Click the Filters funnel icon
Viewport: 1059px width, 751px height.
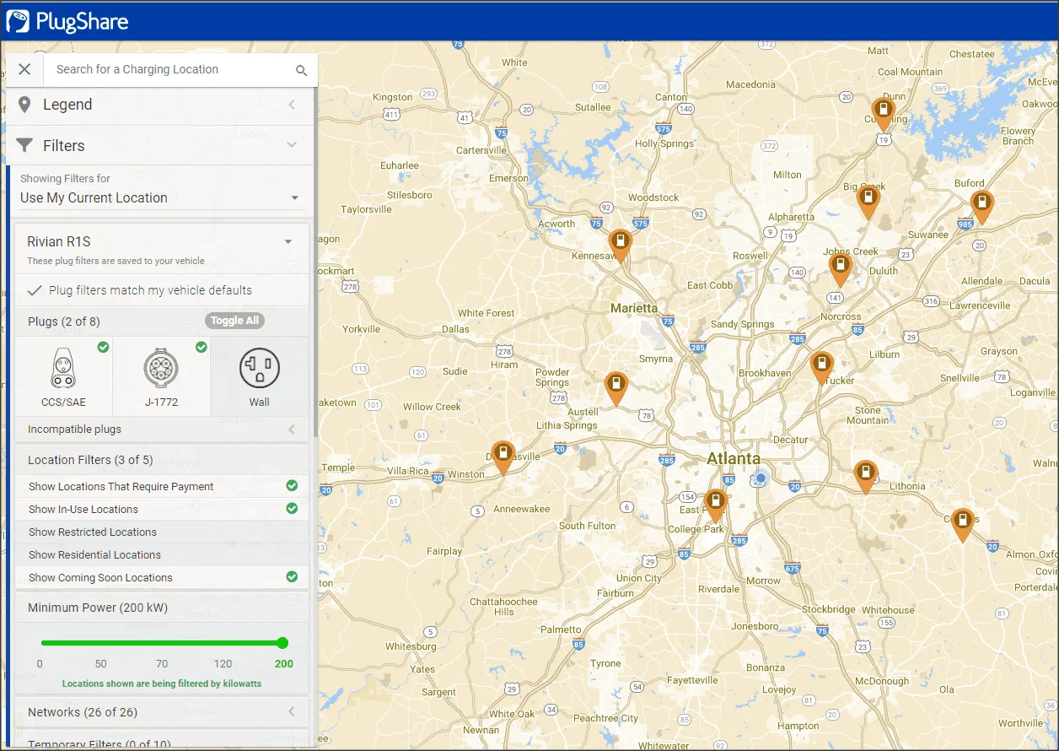pyautogui.click(x=24, y=145)
